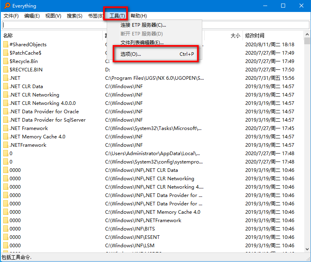Open the 帮助(H) menu

139,16
